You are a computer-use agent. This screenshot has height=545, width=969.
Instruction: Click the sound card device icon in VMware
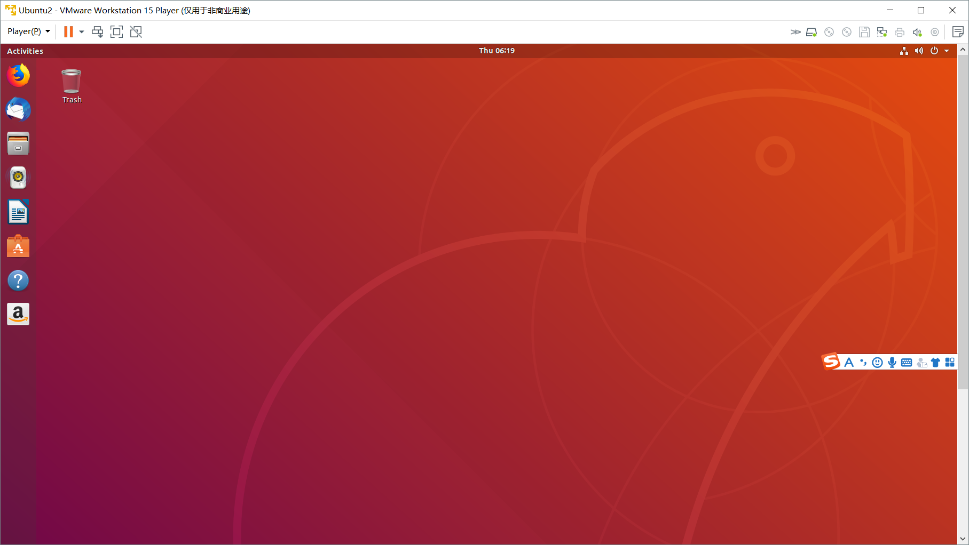917,32
